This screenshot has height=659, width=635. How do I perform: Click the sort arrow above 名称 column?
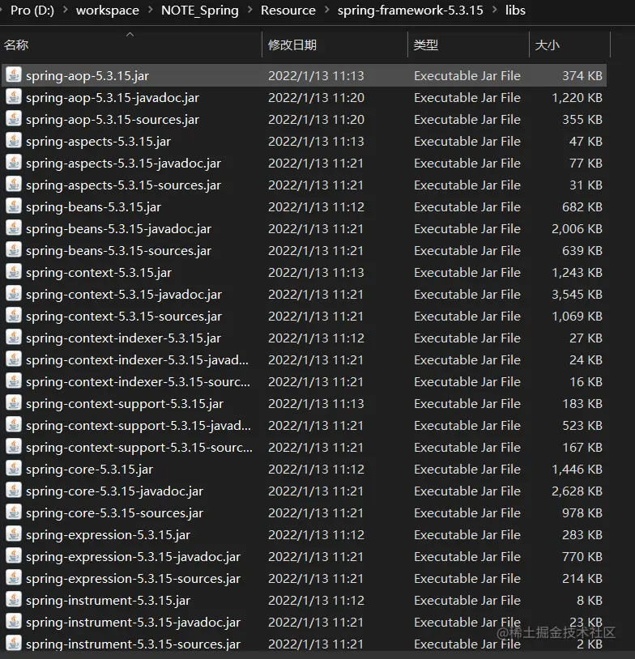coord(130,35)
